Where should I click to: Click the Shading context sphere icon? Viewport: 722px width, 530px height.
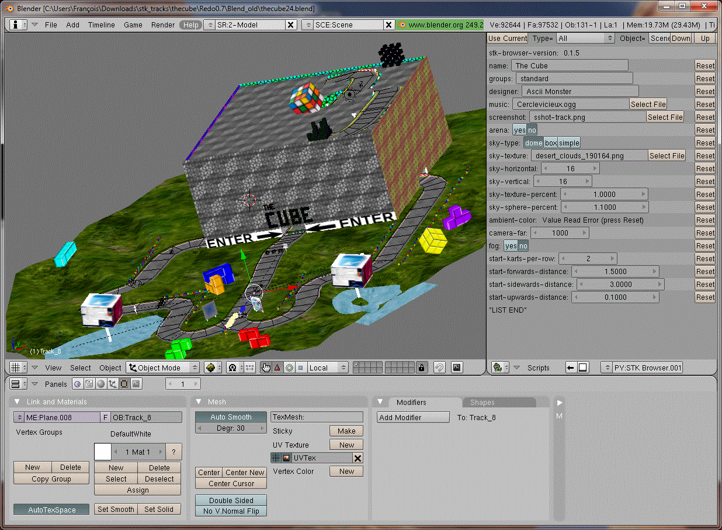[x=100, y=384]
